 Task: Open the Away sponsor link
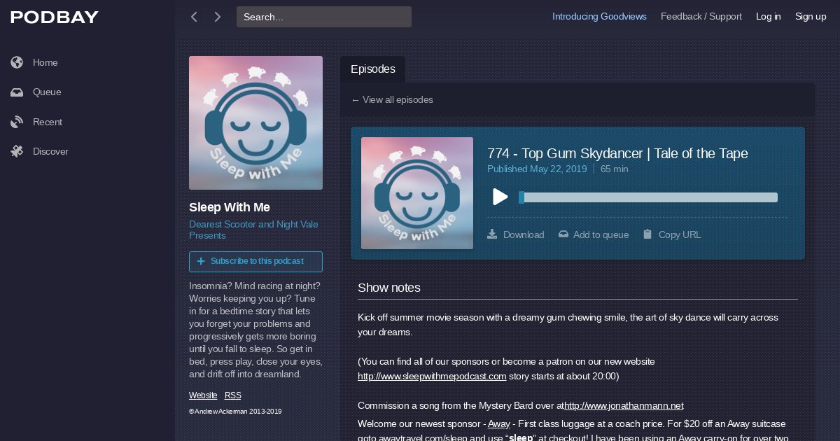(x=499, y=423)
